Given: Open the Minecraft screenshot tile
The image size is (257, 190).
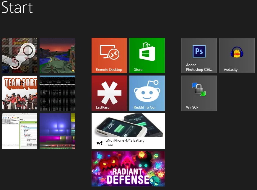Looking at the screenshot, I should (x=57, y=55).
